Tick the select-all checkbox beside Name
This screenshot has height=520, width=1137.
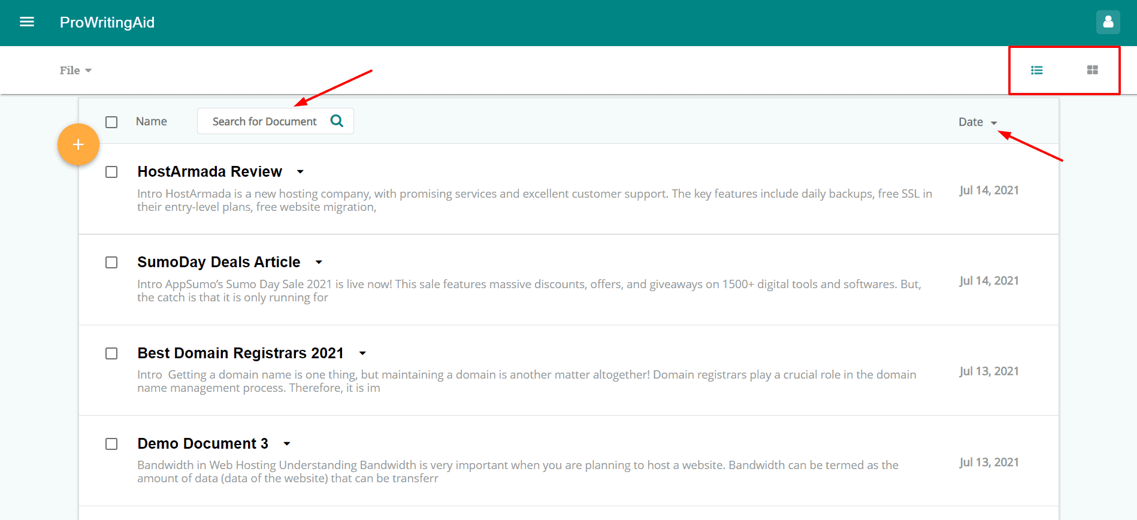point(111,122)
